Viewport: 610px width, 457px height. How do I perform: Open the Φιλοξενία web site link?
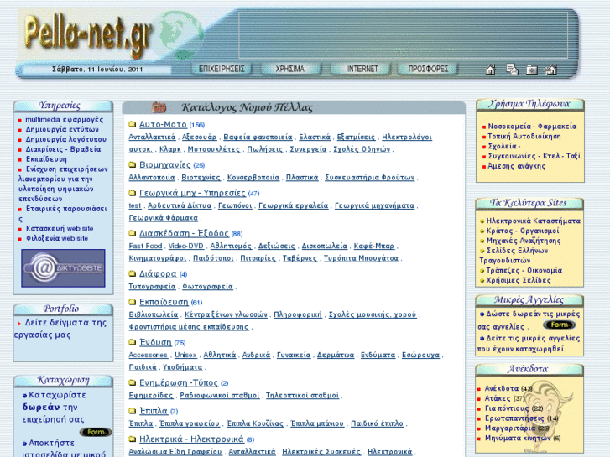coord(57,238)
